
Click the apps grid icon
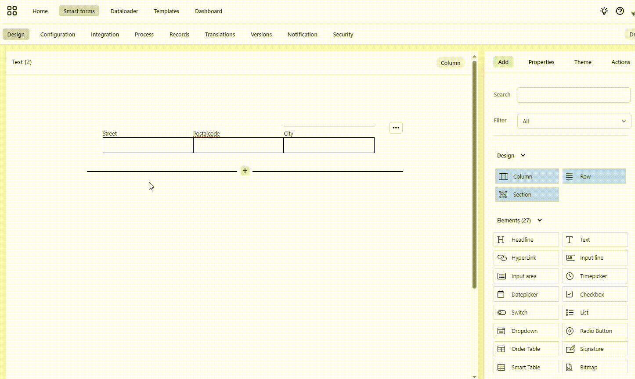[12, 11]
